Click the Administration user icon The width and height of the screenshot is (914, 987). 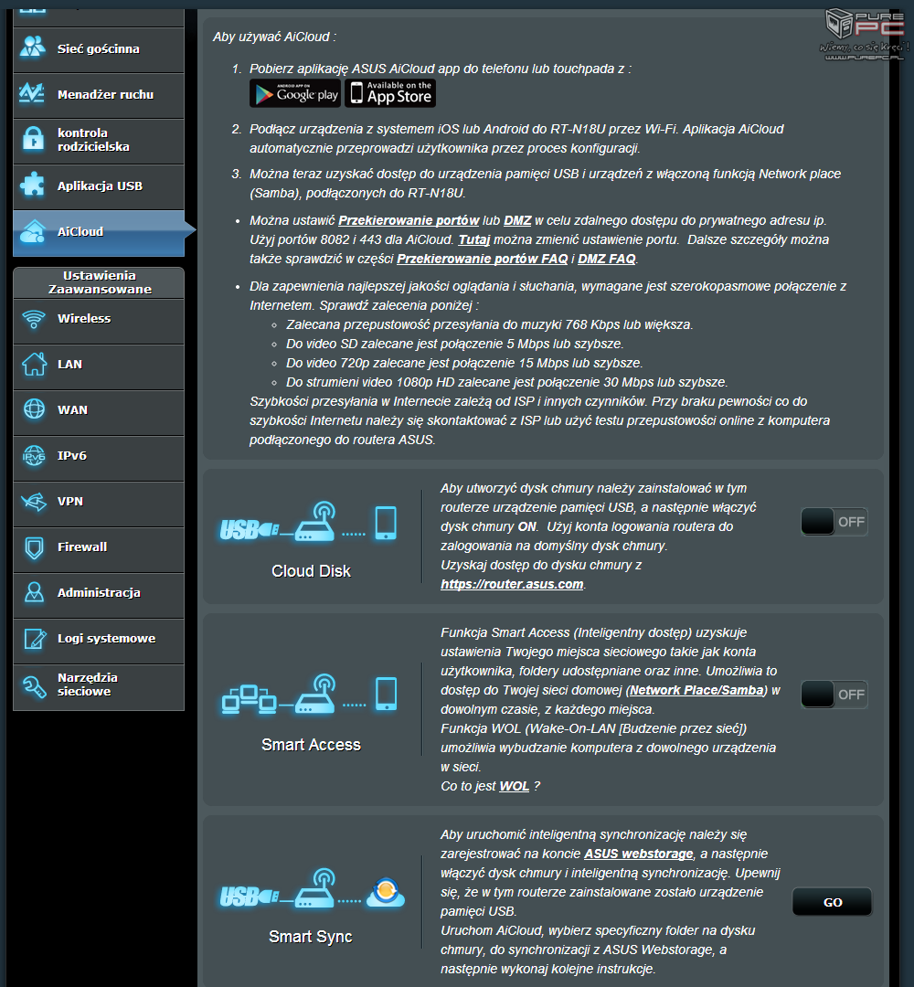(34, 593)
